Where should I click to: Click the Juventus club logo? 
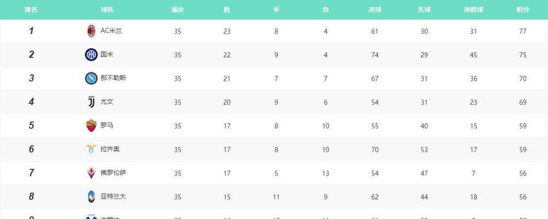coord(91,102)
